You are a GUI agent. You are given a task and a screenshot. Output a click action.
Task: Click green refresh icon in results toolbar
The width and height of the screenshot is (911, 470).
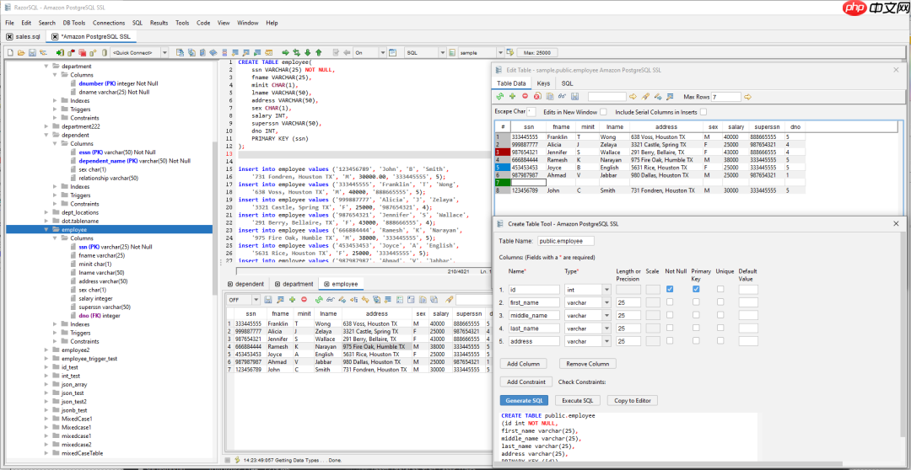319,300
